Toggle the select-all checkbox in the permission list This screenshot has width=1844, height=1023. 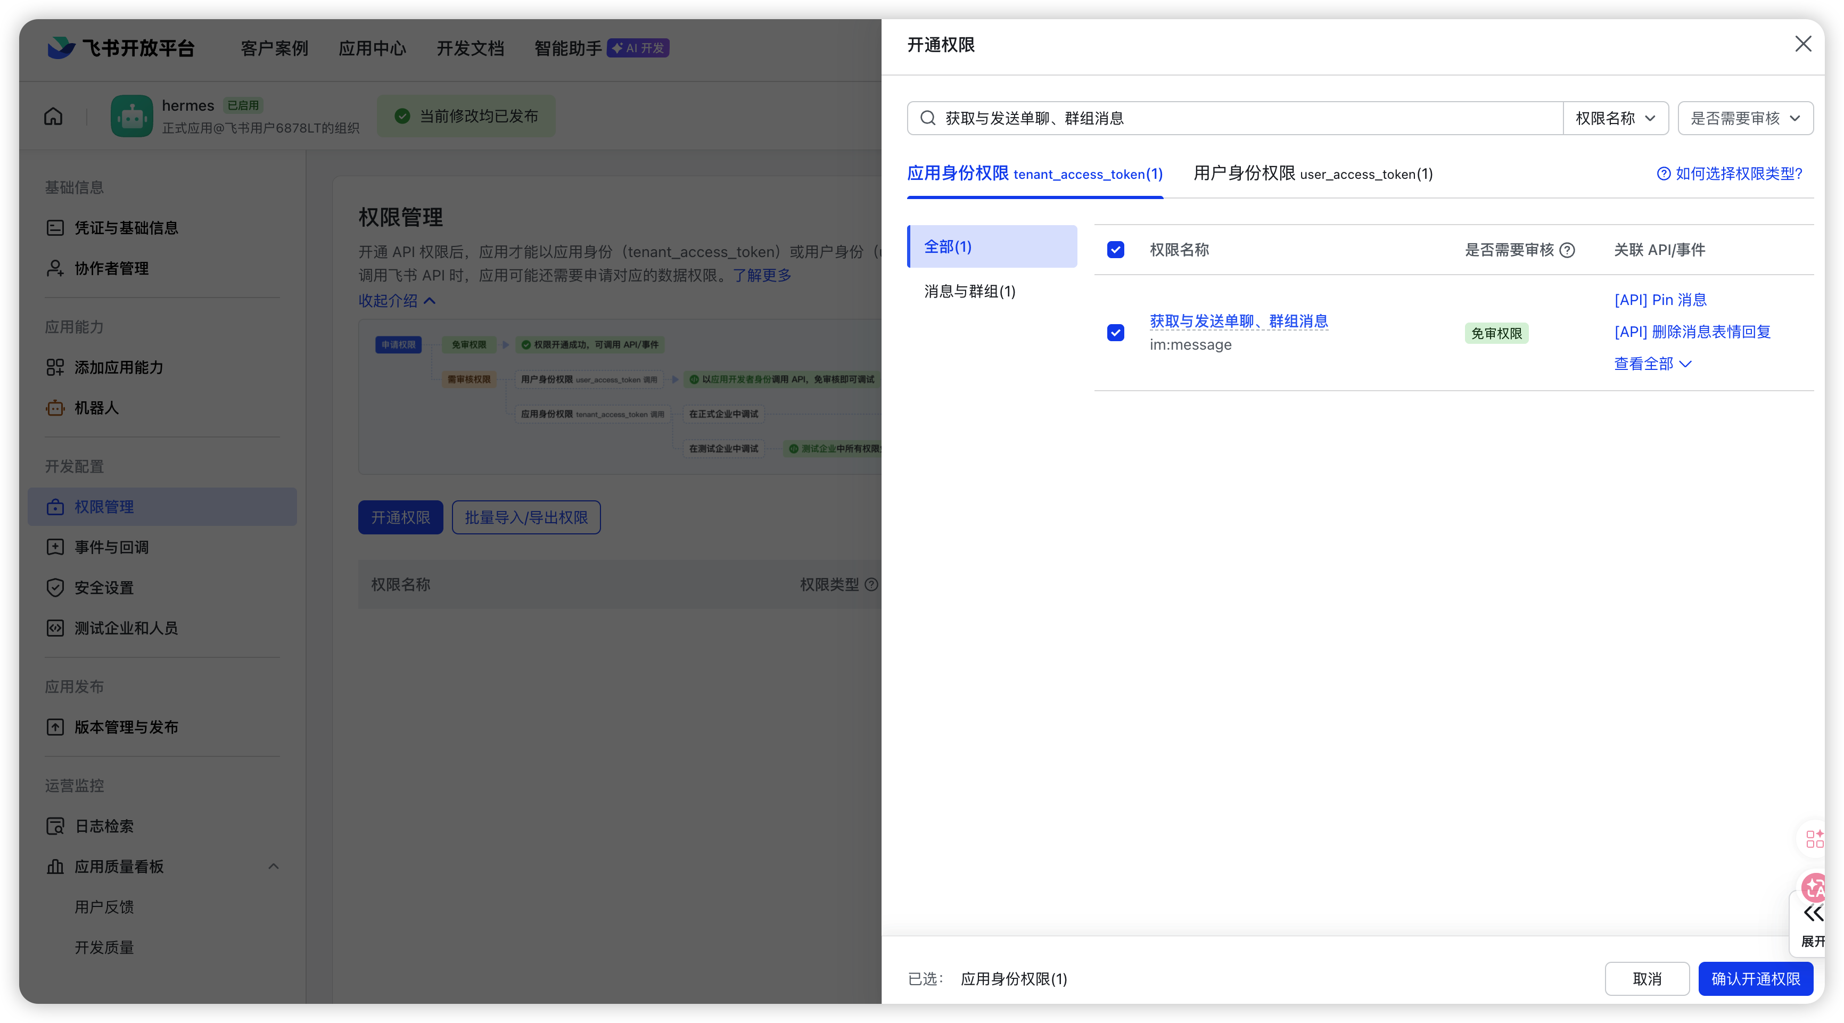1115,250
